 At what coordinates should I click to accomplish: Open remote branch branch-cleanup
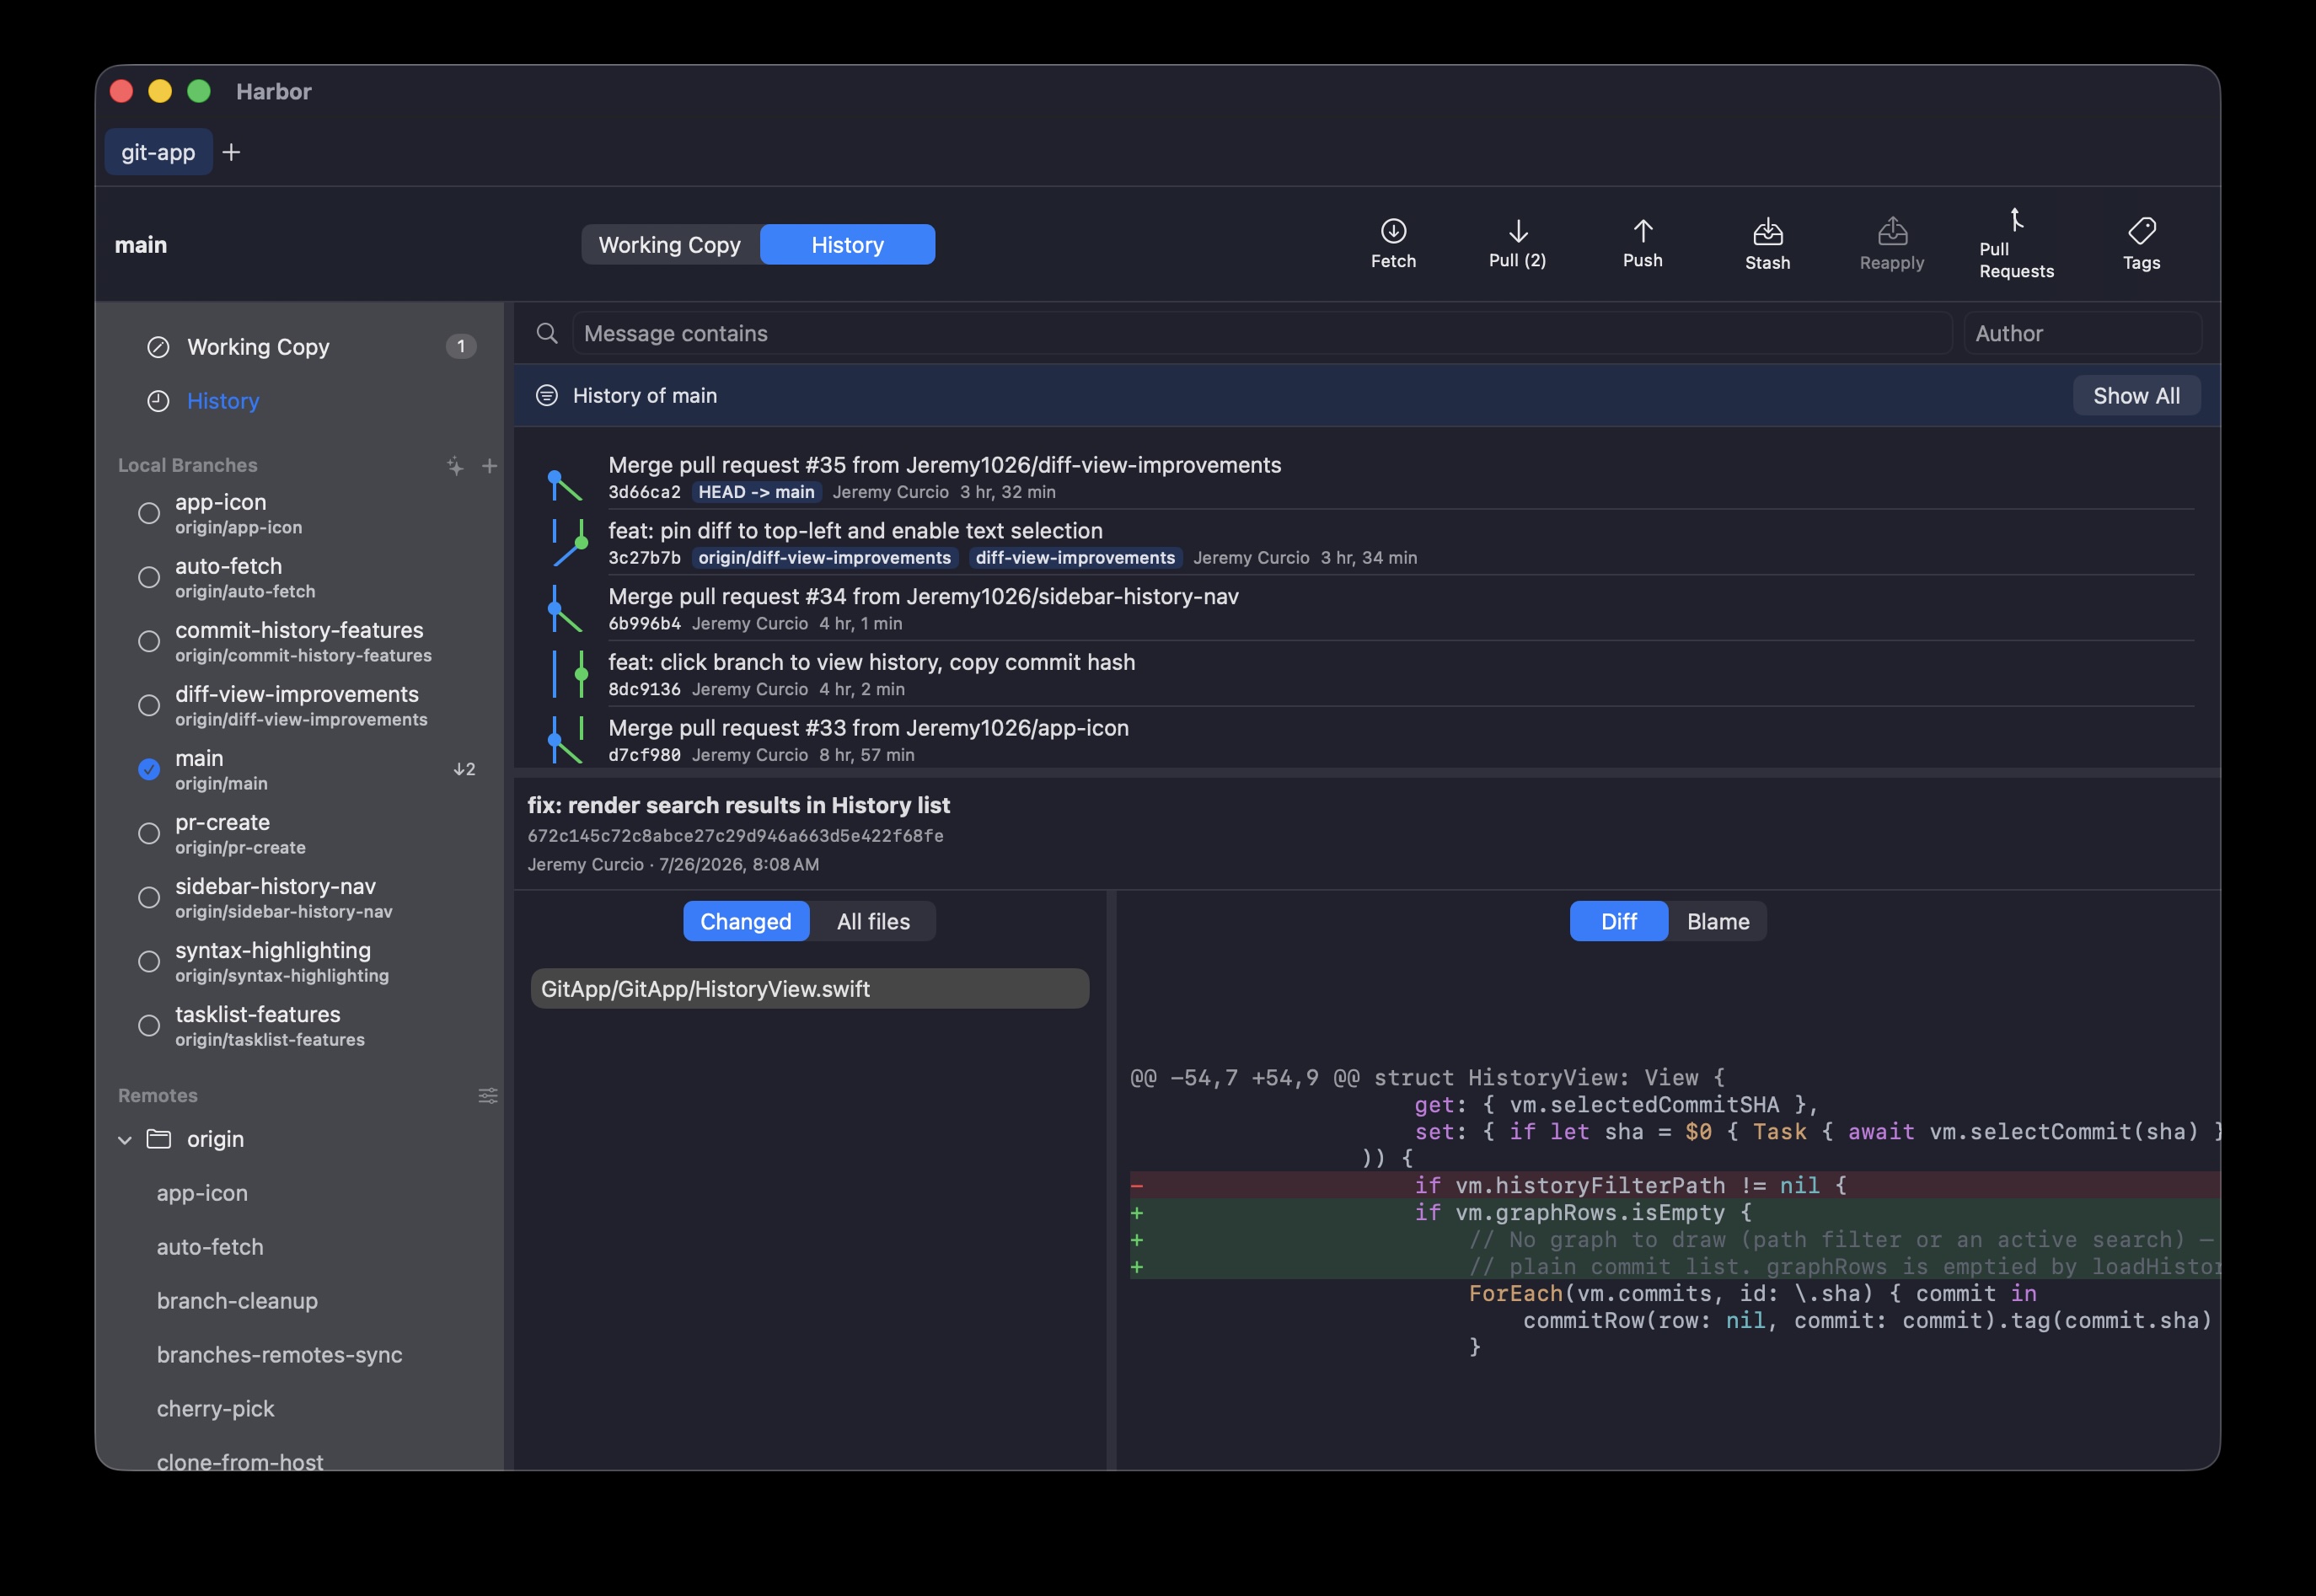237,1301
